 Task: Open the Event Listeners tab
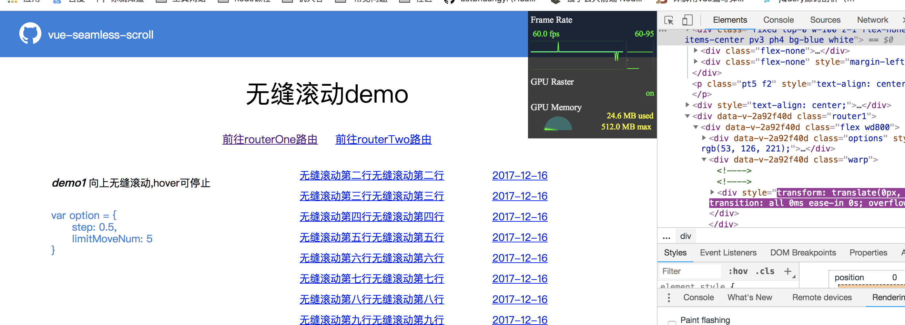pyautogui.click(x=728, y=252)
